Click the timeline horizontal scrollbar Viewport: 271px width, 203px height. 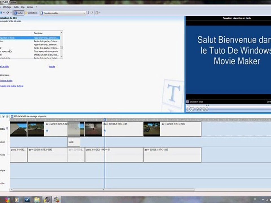pyautogui.click(x=103, y=190)
